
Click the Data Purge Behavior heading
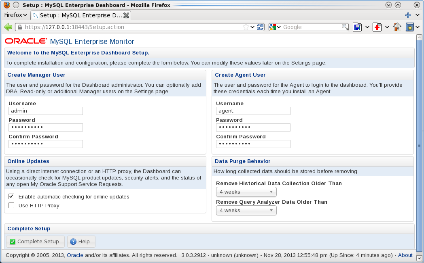[x=243, y=161]
